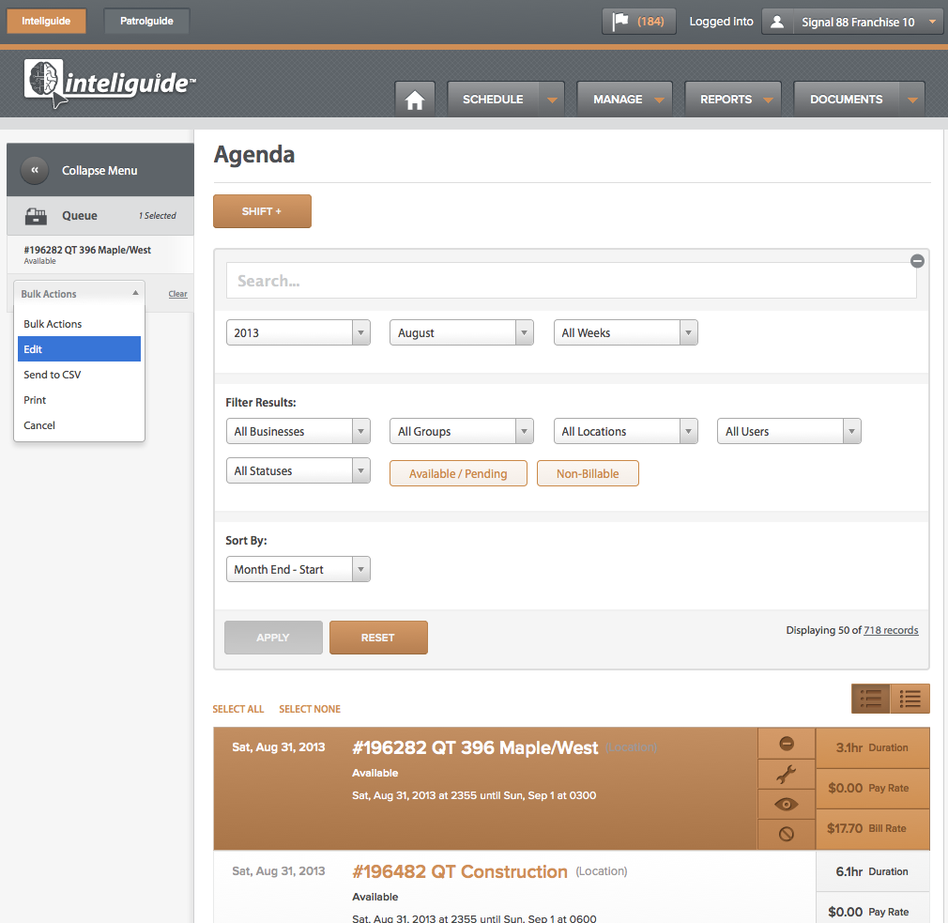This screenshot has height=923, width=948.
Task: Click the 6.1hr Duration cell
Action: pos(872,871)
